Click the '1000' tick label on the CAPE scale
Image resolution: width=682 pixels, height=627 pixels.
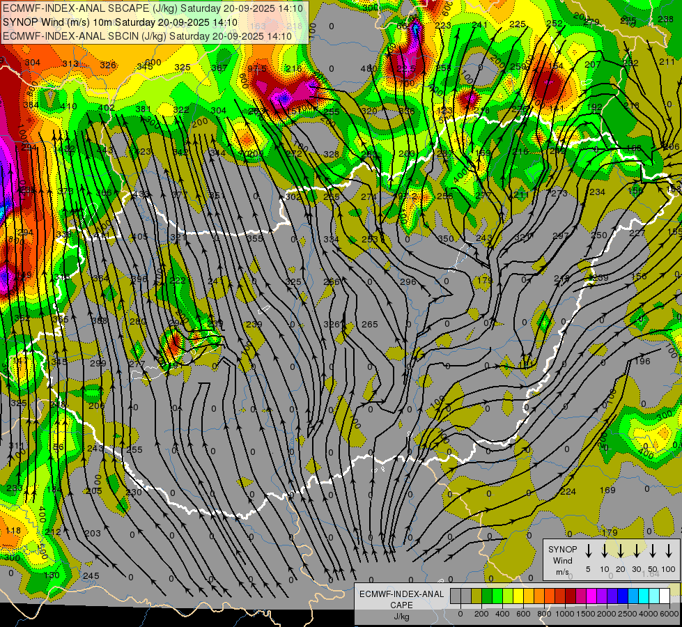[x=565, y=614]
